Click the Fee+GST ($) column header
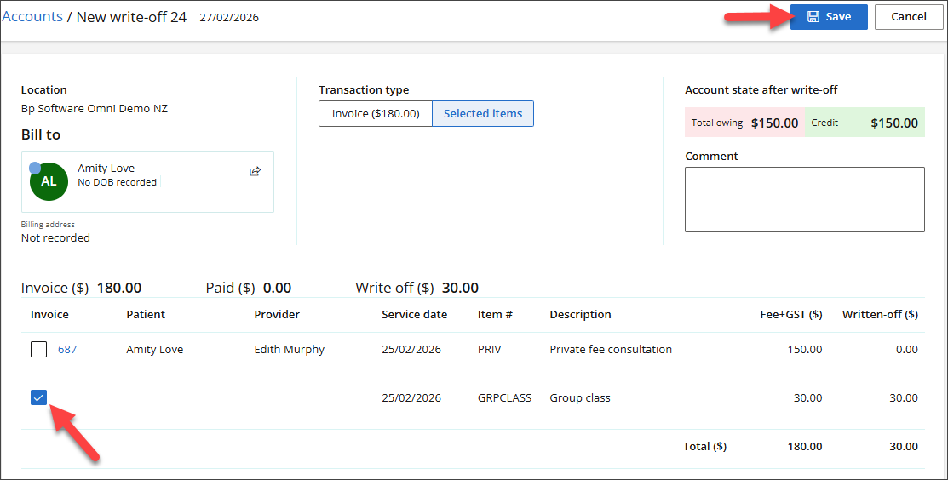 pyautogui.click(x=791, y=314)
